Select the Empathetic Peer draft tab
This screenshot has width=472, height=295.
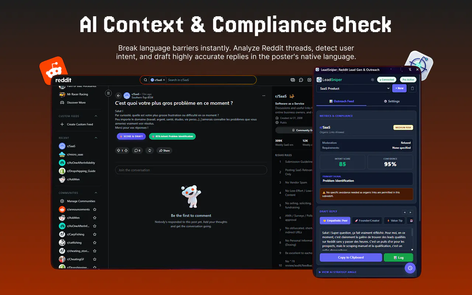point(335,221)
